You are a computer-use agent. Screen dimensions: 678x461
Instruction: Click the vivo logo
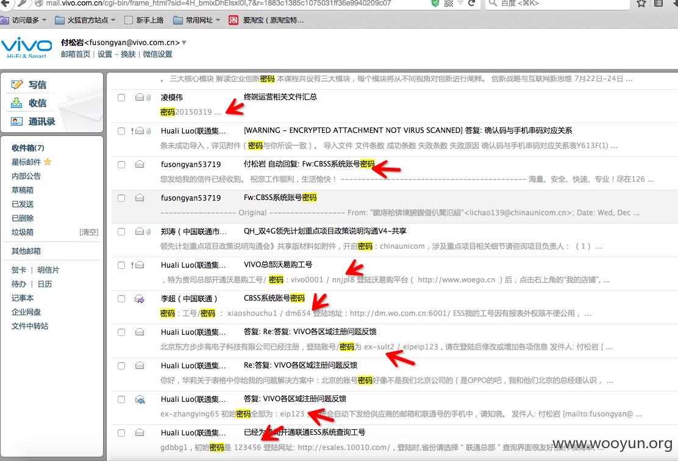pyautogui.click(x=26, y=47)
